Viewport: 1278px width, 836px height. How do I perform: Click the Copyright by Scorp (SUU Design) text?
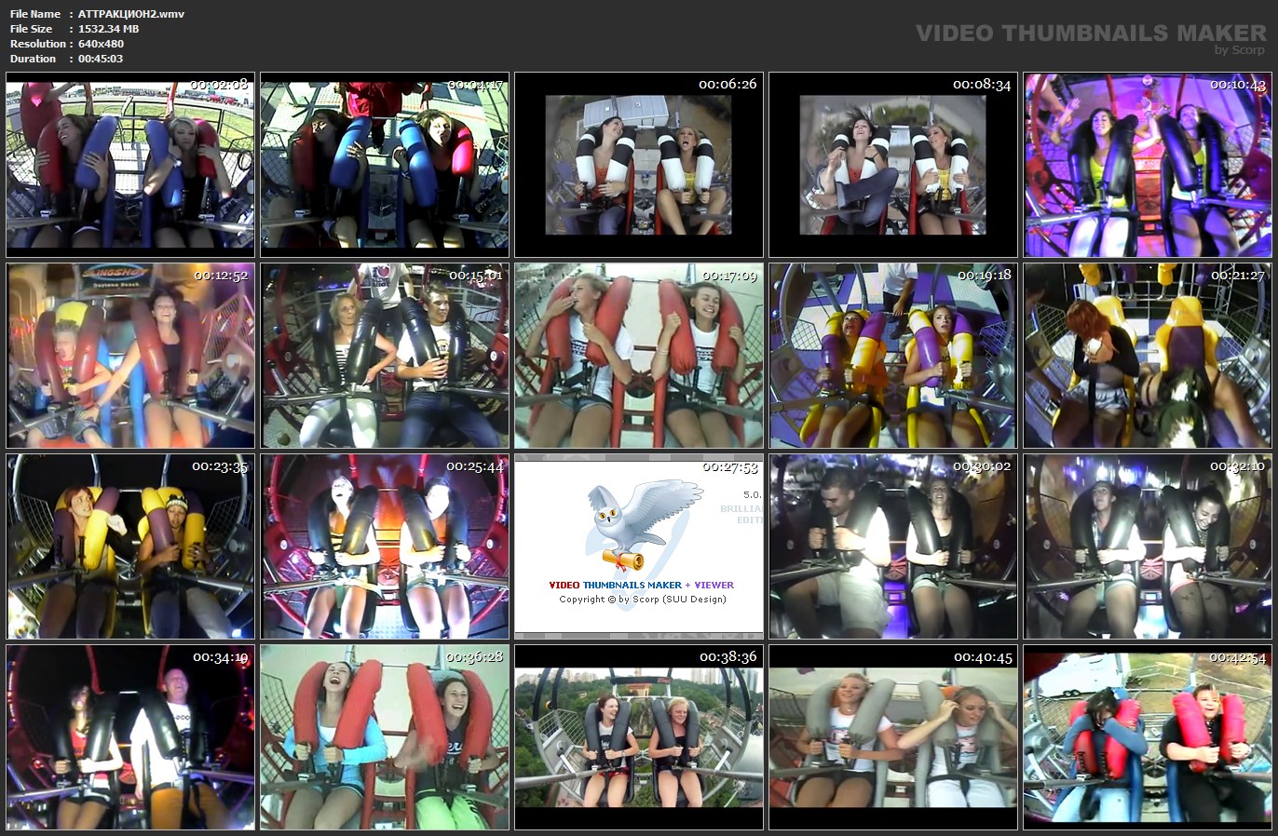click(643, 600)
